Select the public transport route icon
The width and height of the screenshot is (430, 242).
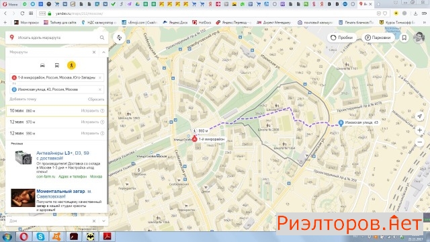tap(56, 65)
